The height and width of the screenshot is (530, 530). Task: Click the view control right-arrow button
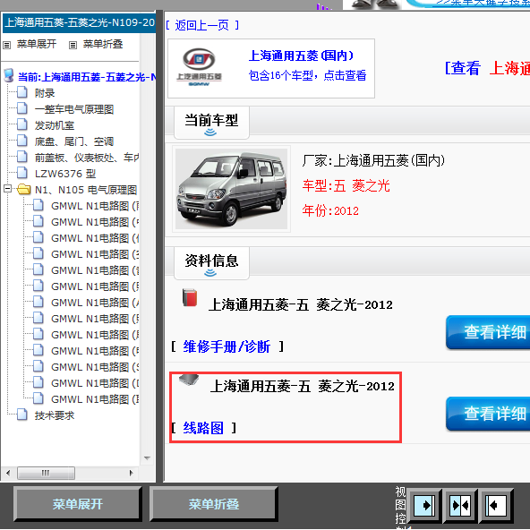point(424,505)
